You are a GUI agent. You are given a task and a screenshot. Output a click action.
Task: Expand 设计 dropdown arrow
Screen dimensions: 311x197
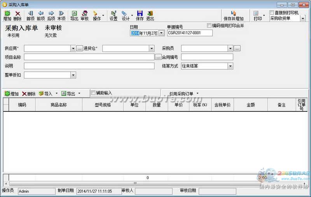132,16
